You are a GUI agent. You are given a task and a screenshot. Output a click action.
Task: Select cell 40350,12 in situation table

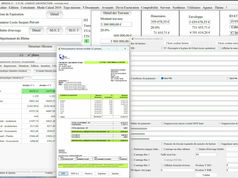click(30, 91)
